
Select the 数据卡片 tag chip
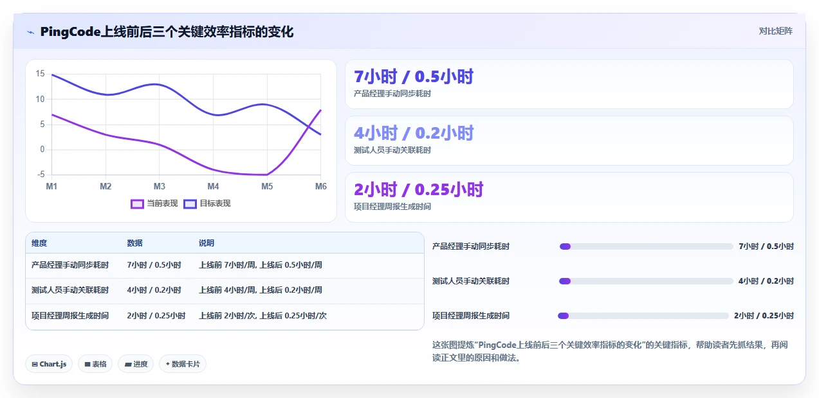[x=183, y=364]
